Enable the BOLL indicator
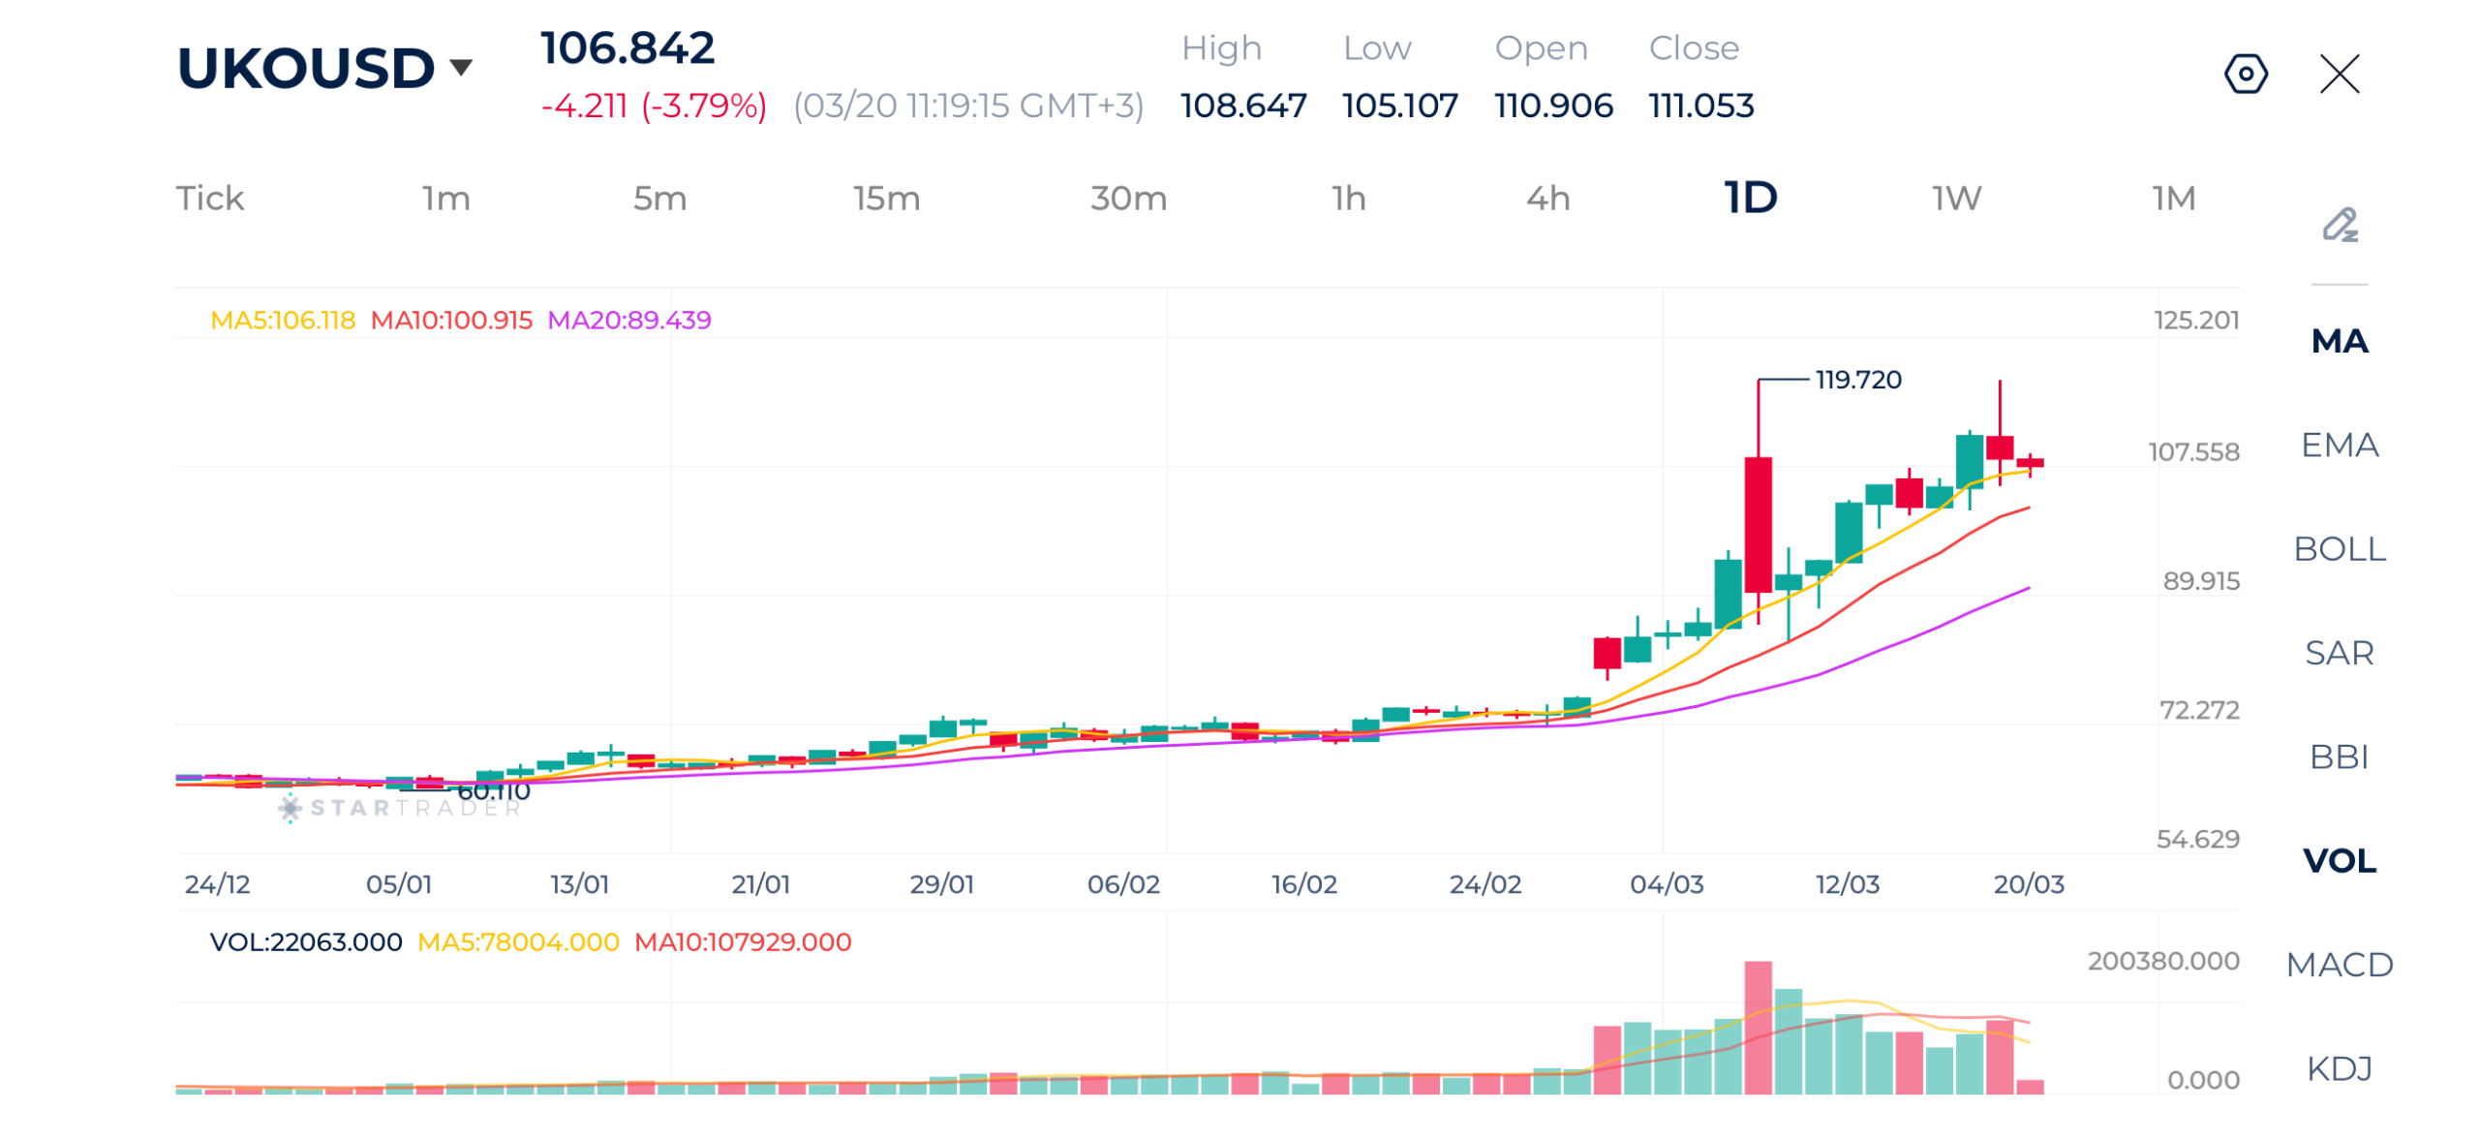 coord(2338,548)
